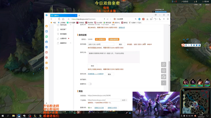Bookmark this page with the star icon
This screenshot has width=211, height=118.
click(x=69, y=19)
